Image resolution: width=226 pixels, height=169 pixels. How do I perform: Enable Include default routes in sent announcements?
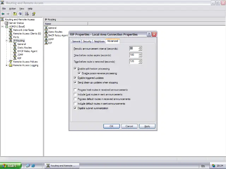click(75, 104)
